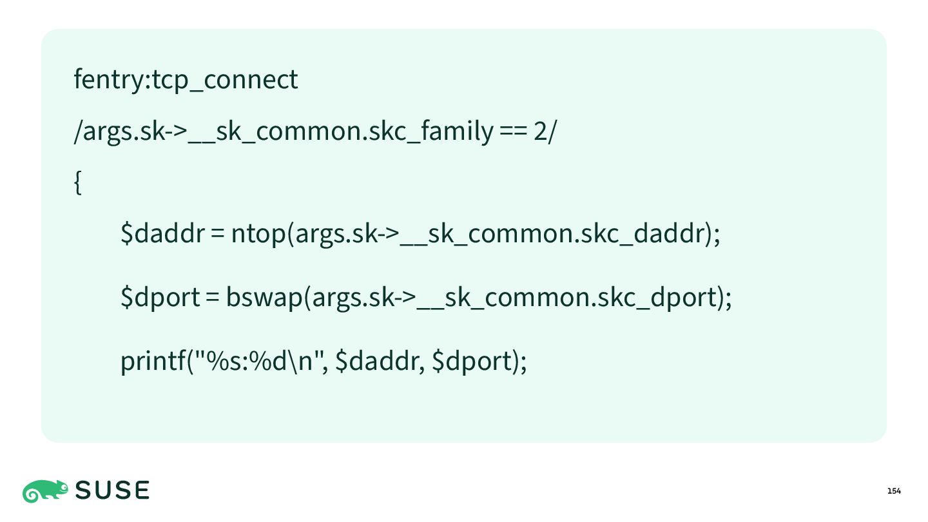928x522 pixels.
Task: Click the opening curly brace
Action: tap(77, 184)
